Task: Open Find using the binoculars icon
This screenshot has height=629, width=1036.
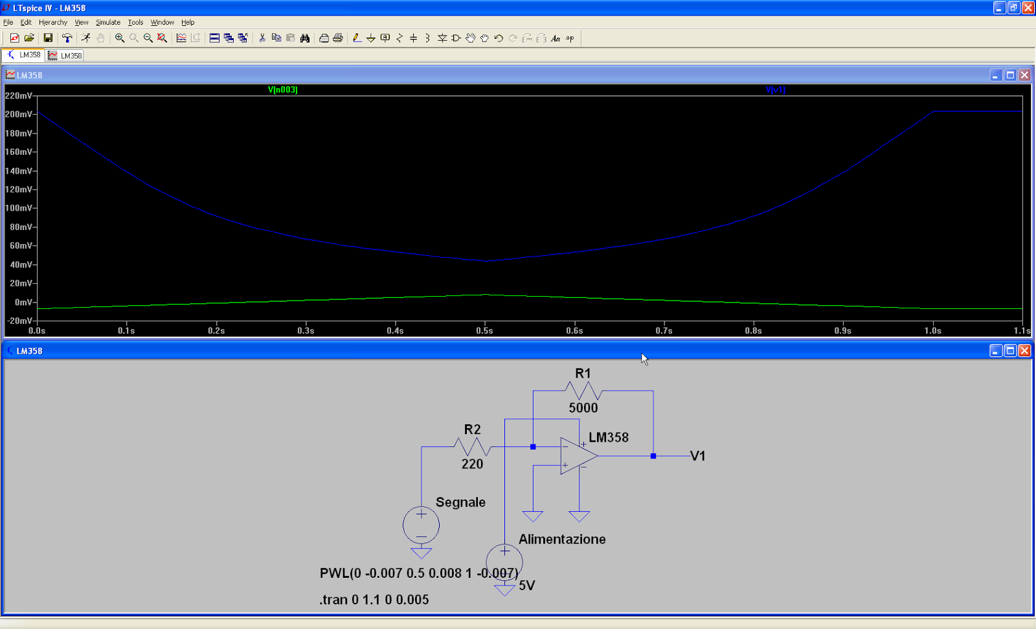Action: pos(306,38)
